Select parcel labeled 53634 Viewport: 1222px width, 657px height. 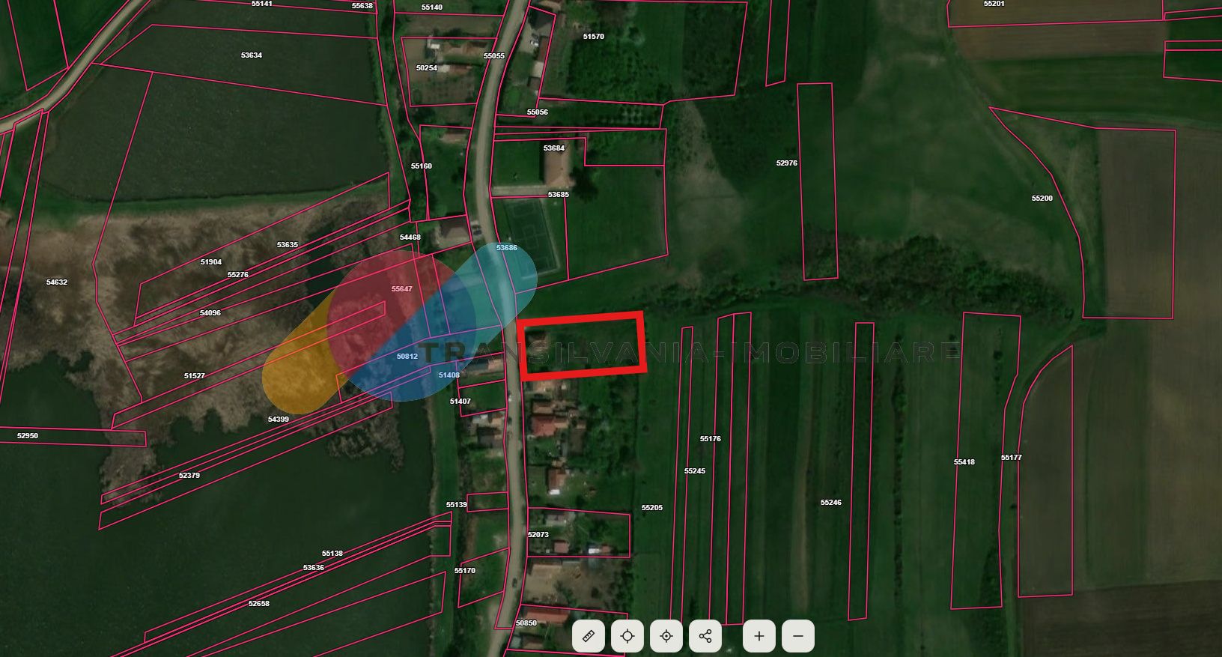tap(252, 55)
